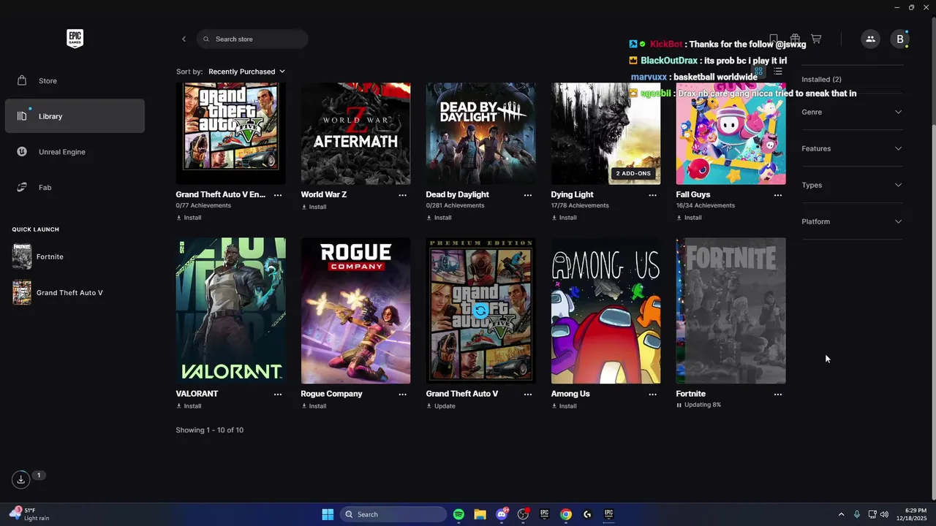Image resolution: width=936 pixels, height=526 pixels.
Task: Switch library to grid view
Action: click(759, 72)
